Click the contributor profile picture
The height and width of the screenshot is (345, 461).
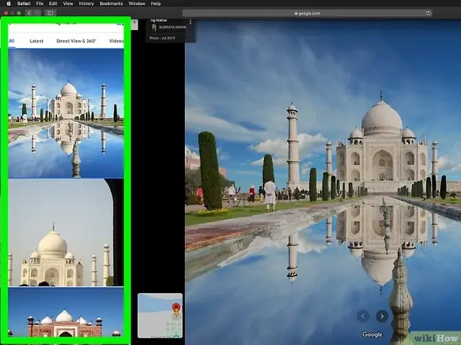153,27
